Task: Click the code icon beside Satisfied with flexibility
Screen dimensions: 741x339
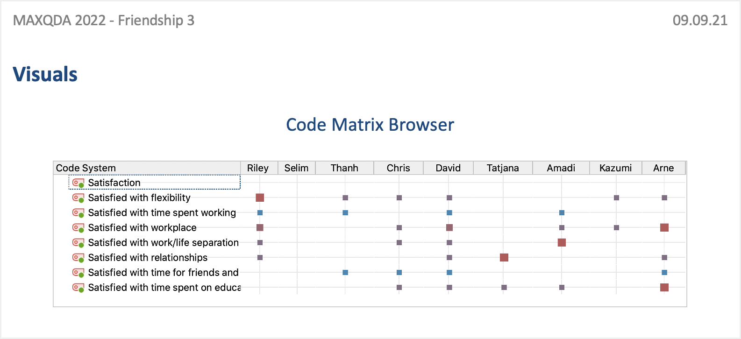Action: [78, 198]
